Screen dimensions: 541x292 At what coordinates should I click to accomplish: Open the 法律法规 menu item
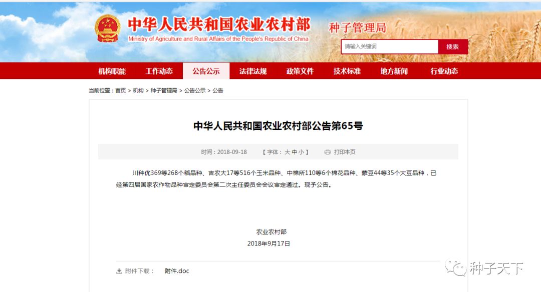[253, 71]
